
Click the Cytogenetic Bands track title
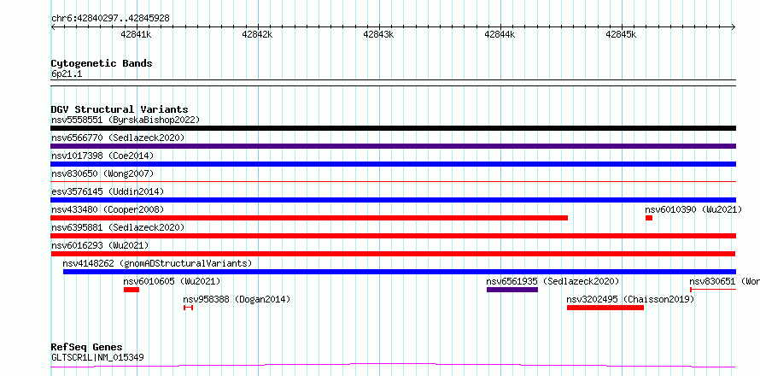tap(102, 63)
